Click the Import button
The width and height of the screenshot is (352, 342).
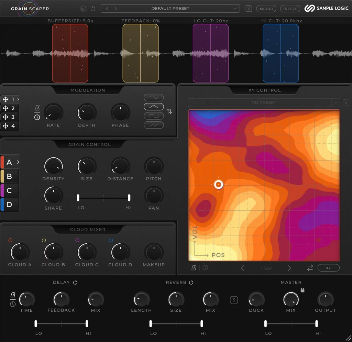(266, 9)
